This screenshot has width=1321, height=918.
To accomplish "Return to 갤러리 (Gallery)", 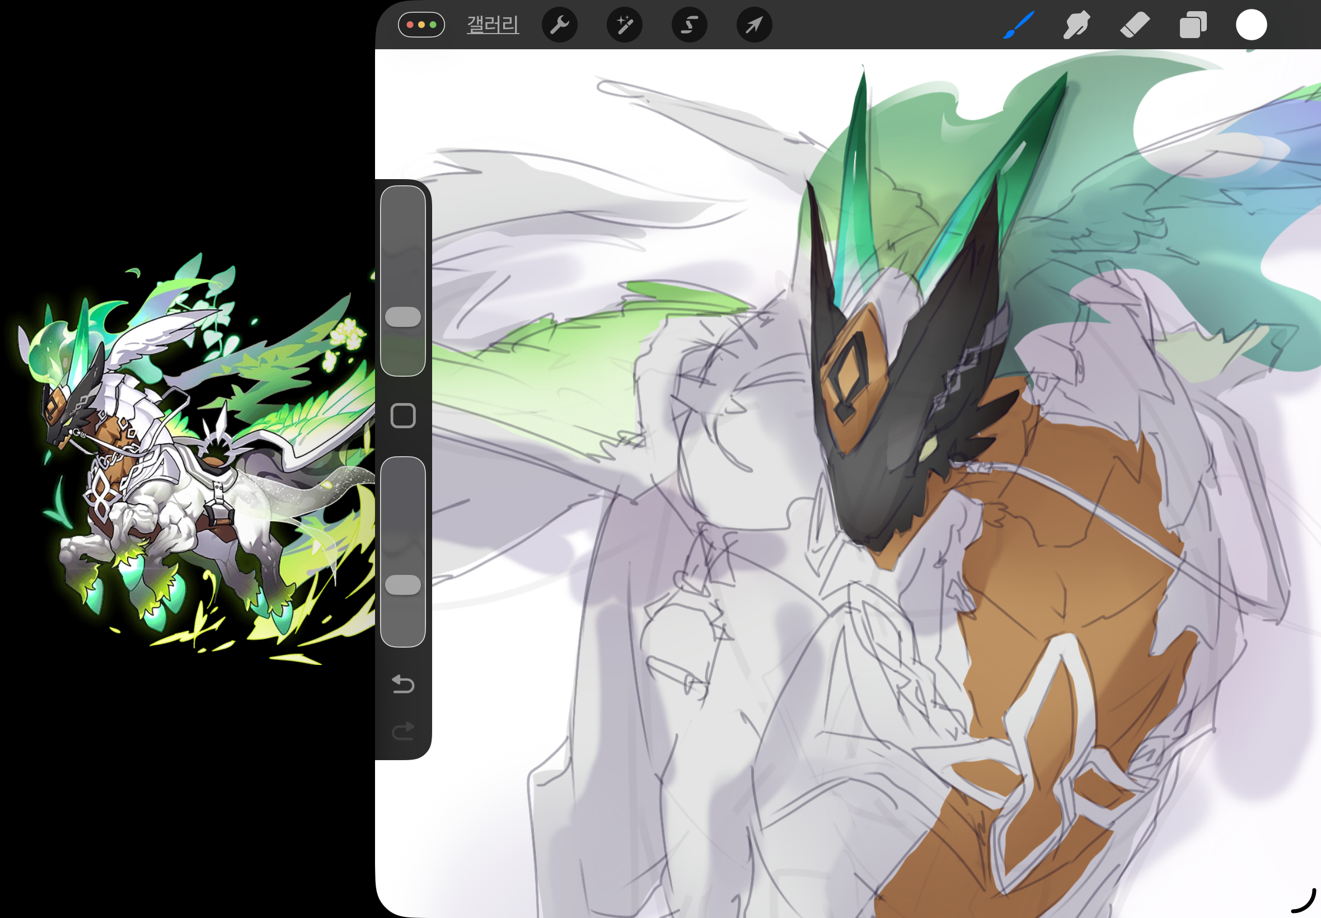I will 493,25.
